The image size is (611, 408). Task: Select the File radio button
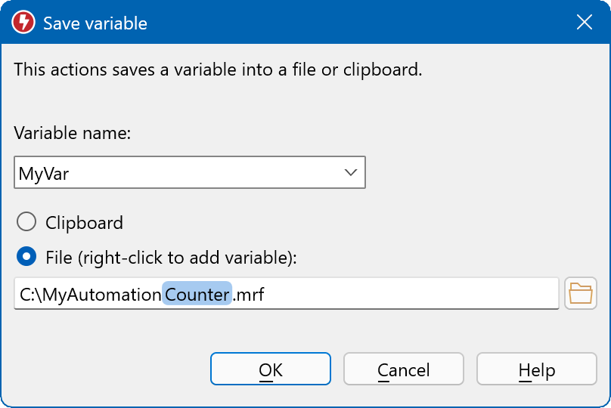tap(26, 257)
